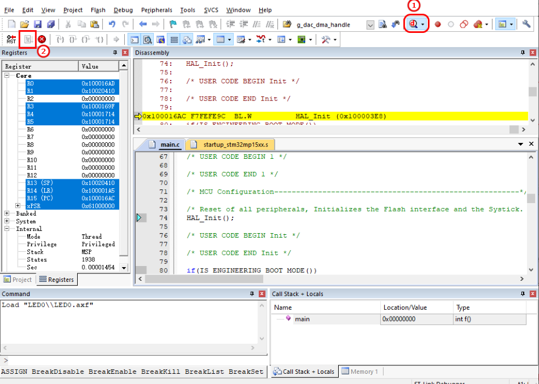Undo the last edit

[x=112, y=24]
